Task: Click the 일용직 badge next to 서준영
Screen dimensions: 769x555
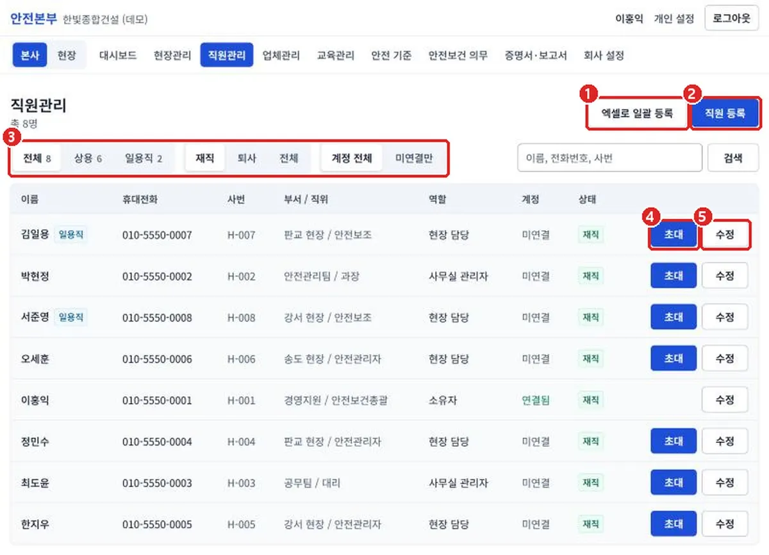Action: [71, 318]
